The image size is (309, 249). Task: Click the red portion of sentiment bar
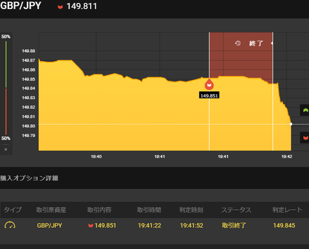(6, 111)
